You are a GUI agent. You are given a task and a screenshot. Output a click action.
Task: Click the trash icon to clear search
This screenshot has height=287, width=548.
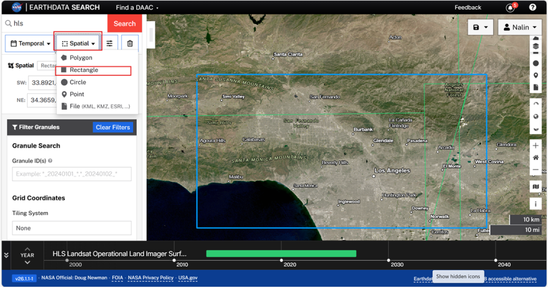click(130, 43)
